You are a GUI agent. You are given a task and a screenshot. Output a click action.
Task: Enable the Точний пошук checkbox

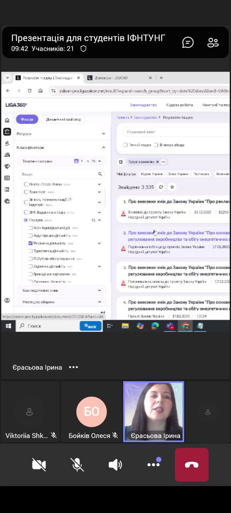[x=126, y=145]
